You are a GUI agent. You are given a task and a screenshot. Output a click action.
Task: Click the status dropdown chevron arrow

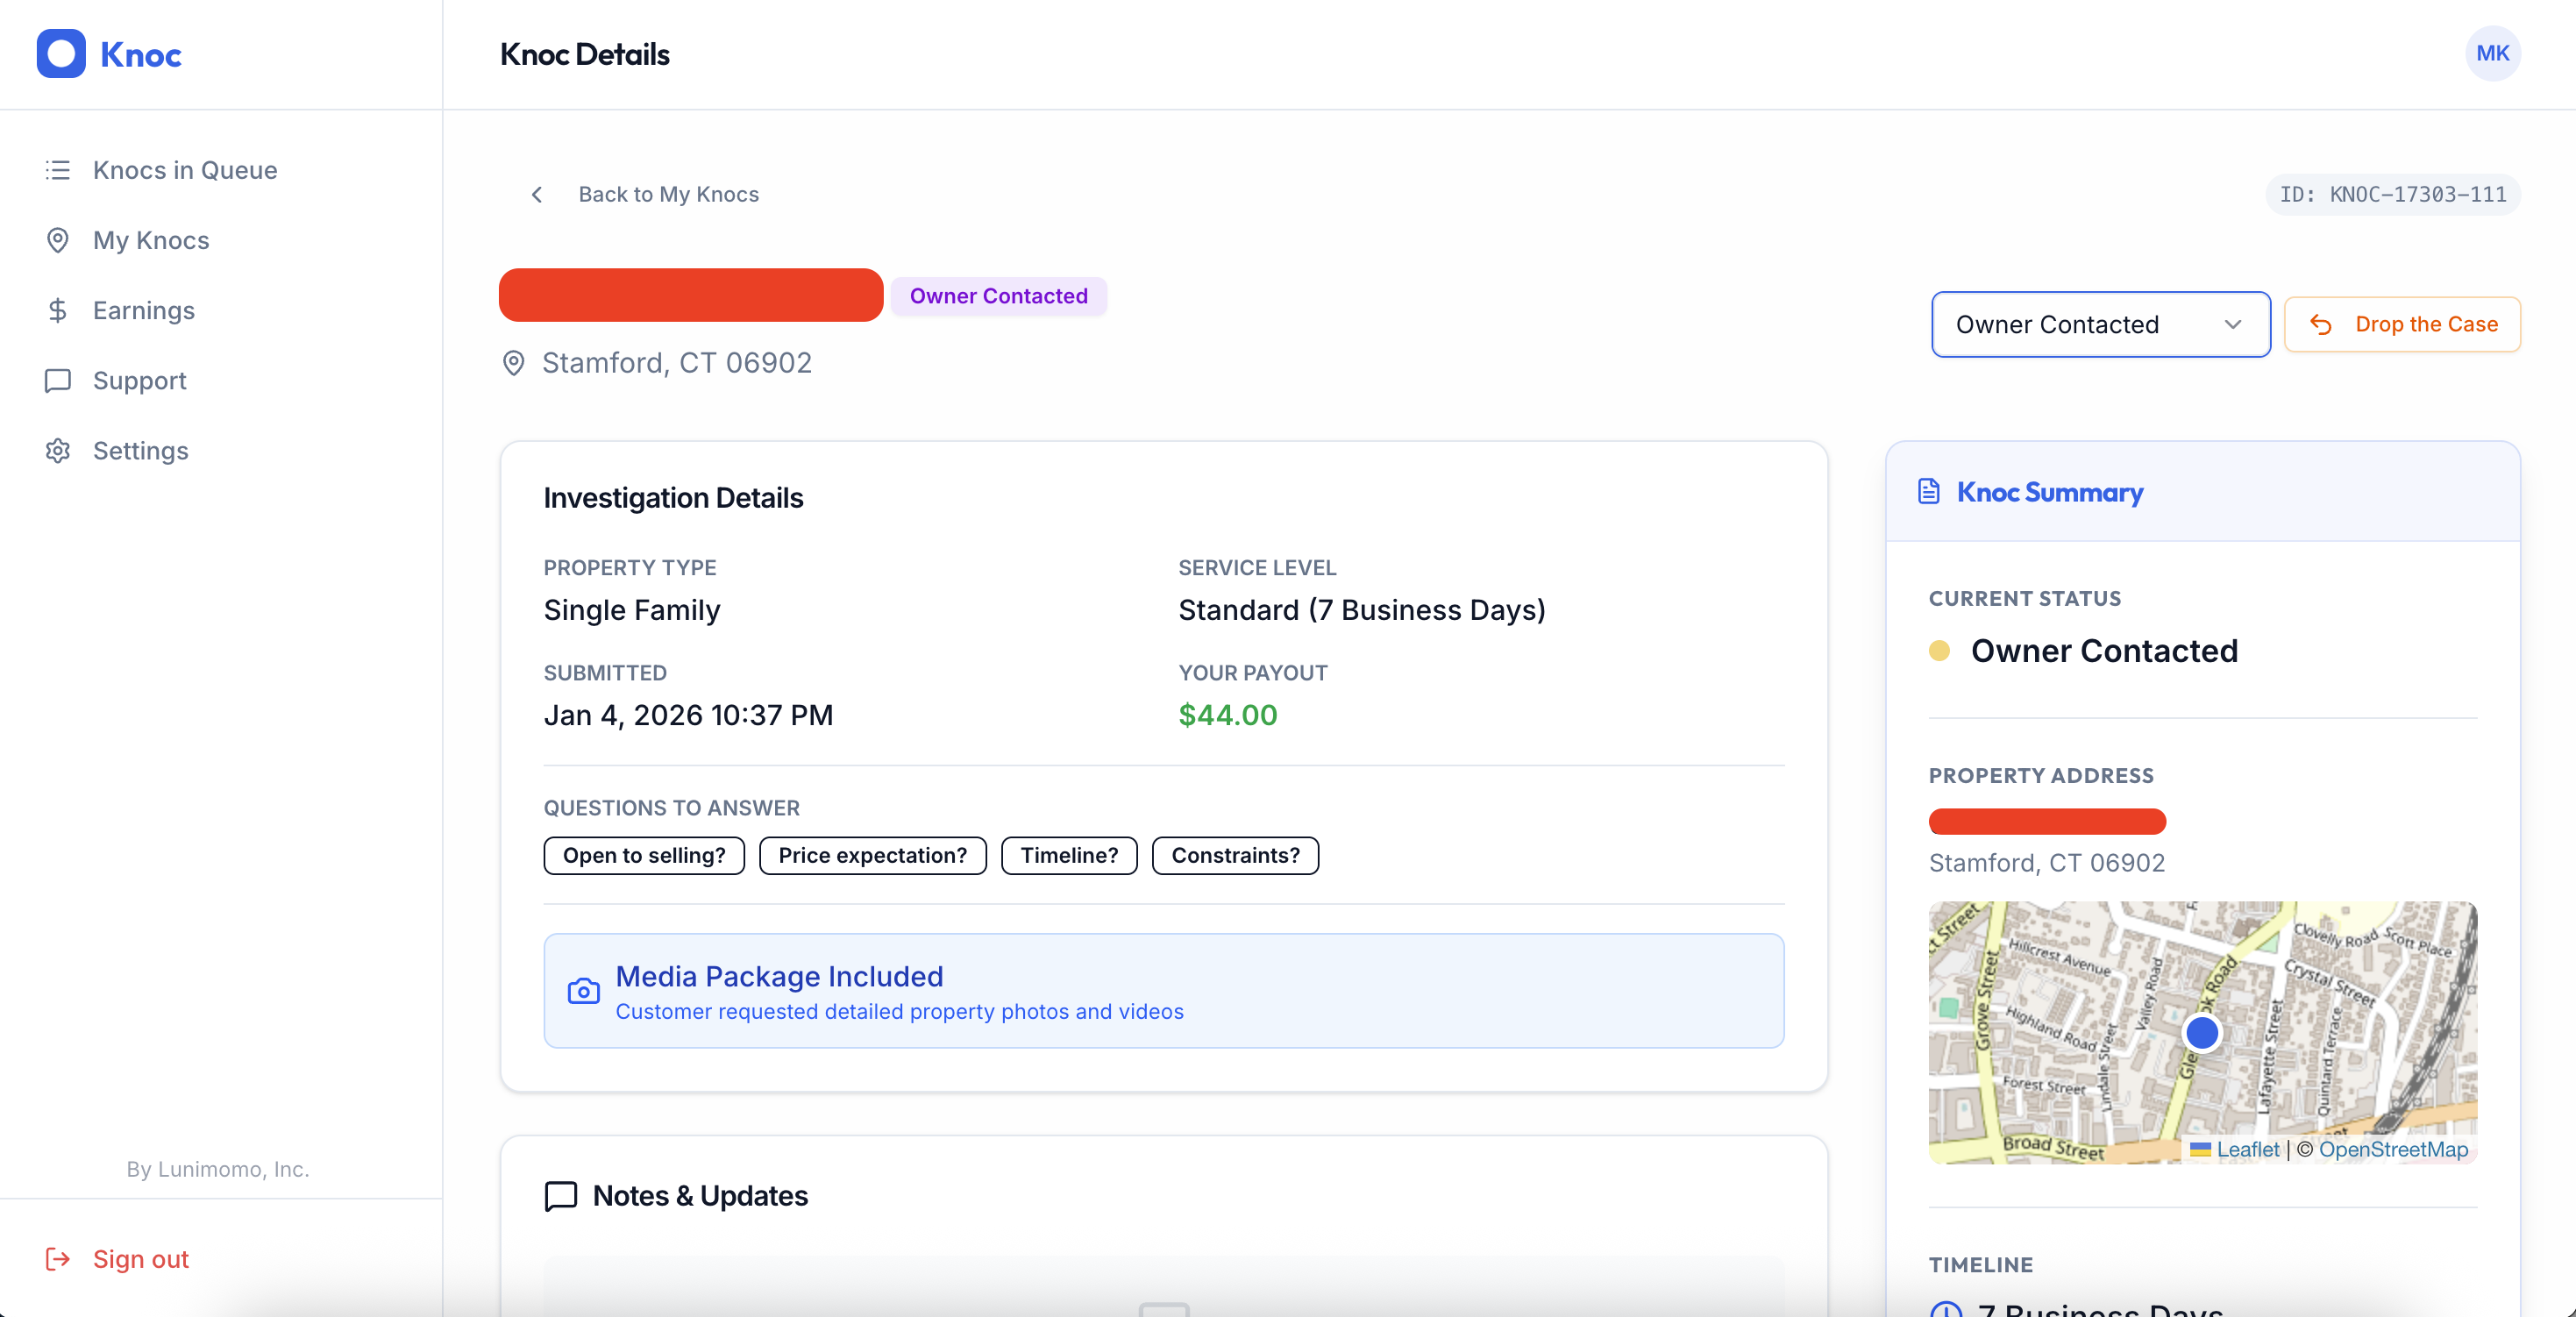pos(2233,324)
